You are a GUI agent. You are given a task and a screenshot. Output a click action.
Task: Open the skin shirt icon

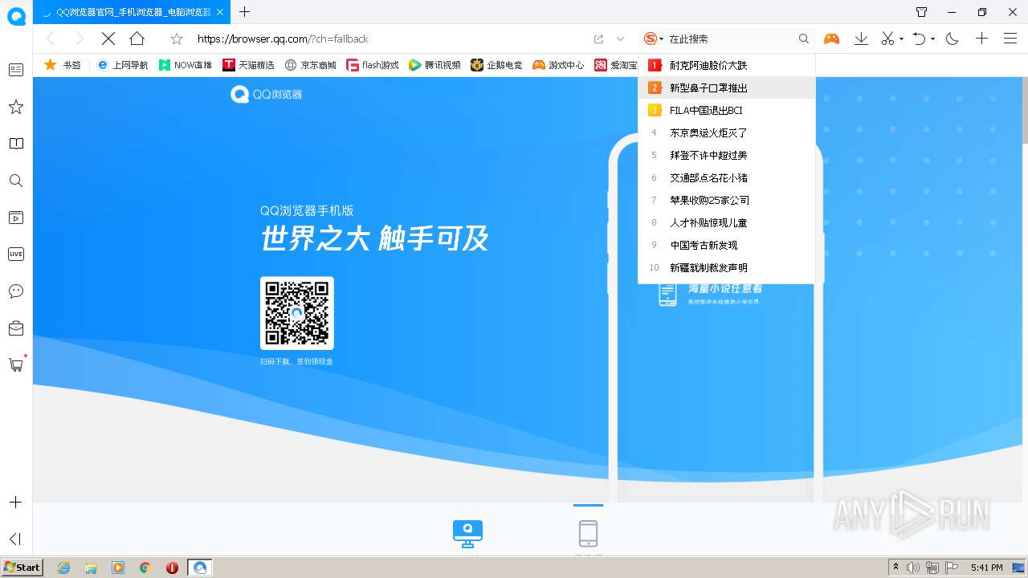click(x=921, y=12)
